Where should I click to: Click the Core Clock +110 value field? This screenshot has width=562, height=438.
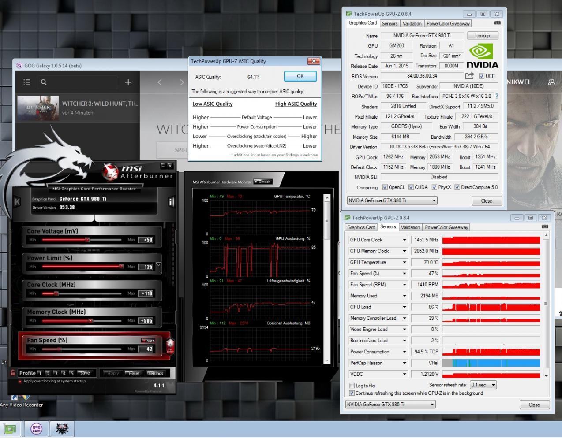[146, 293]
